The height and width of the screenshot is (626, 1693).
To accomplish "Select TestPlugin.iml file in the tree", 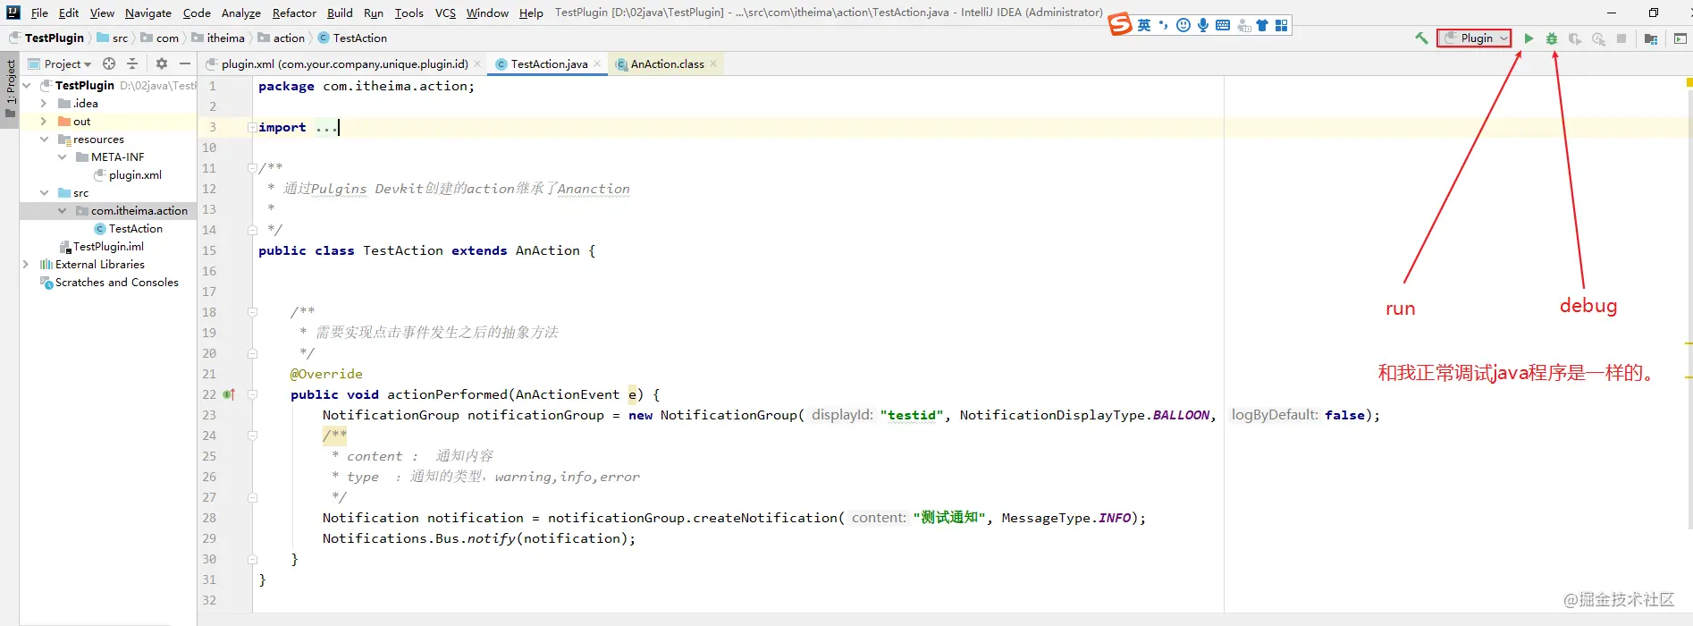I will [x=101, y=246].
